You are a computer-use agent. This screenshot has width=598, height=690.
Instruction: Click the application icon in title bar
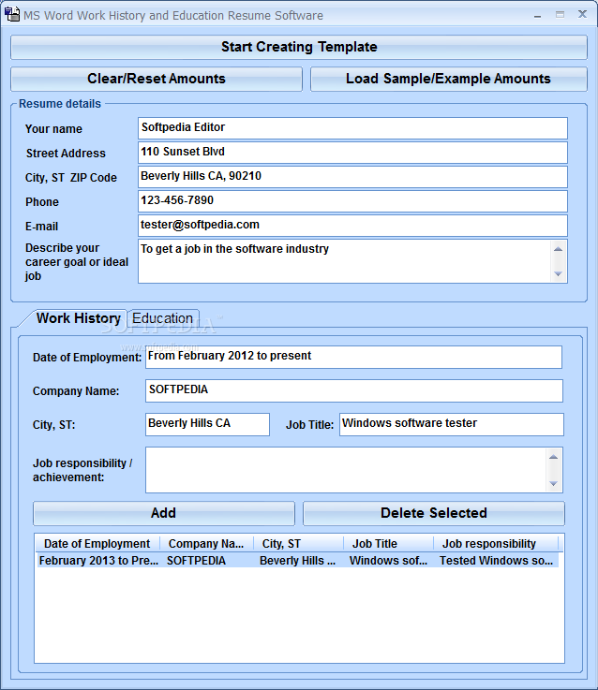12,15
